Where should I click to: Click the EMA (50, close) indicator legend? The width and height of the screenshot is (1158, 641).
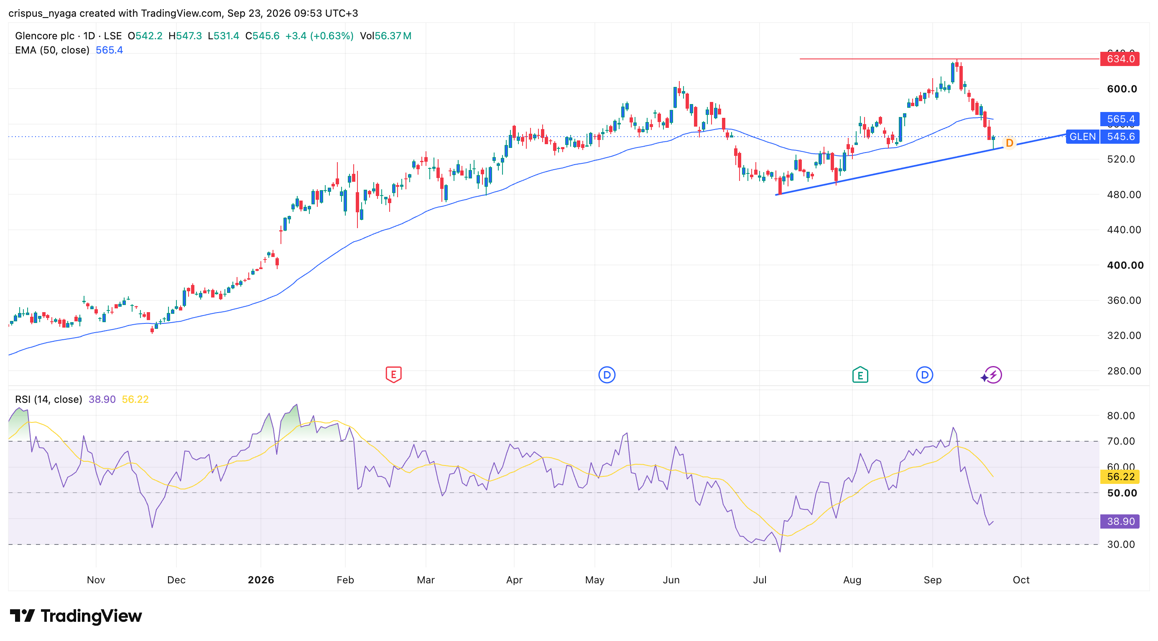click(x=52, y=50)
